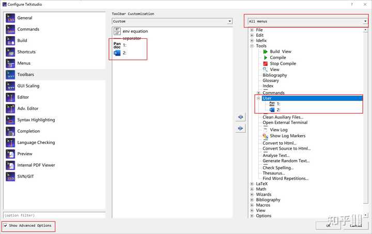372x234 pixels.
Task: Select Pandoc icon in custom toolbar list
Action: (x=117, y=45)
